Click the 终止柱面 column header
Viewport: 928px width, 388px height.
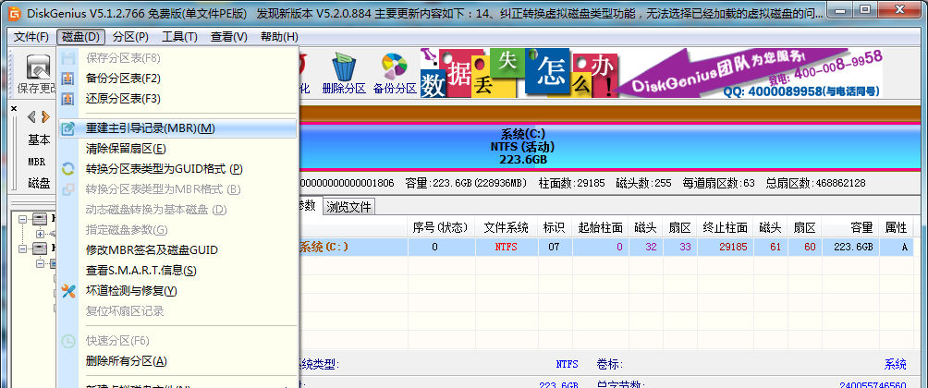click(725, 227)
